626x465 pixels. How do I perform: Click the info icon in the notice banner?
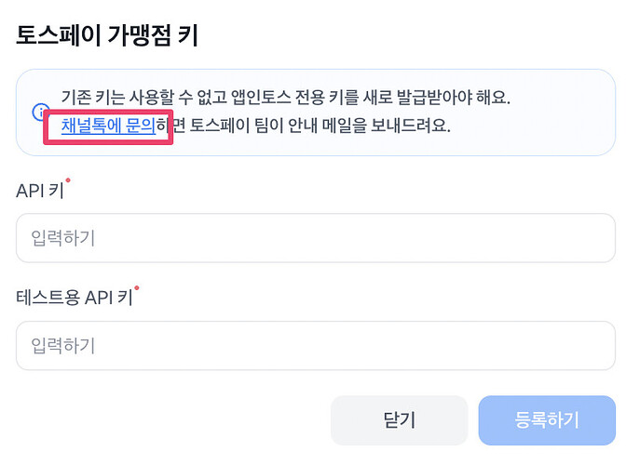(x=38, y=113)
